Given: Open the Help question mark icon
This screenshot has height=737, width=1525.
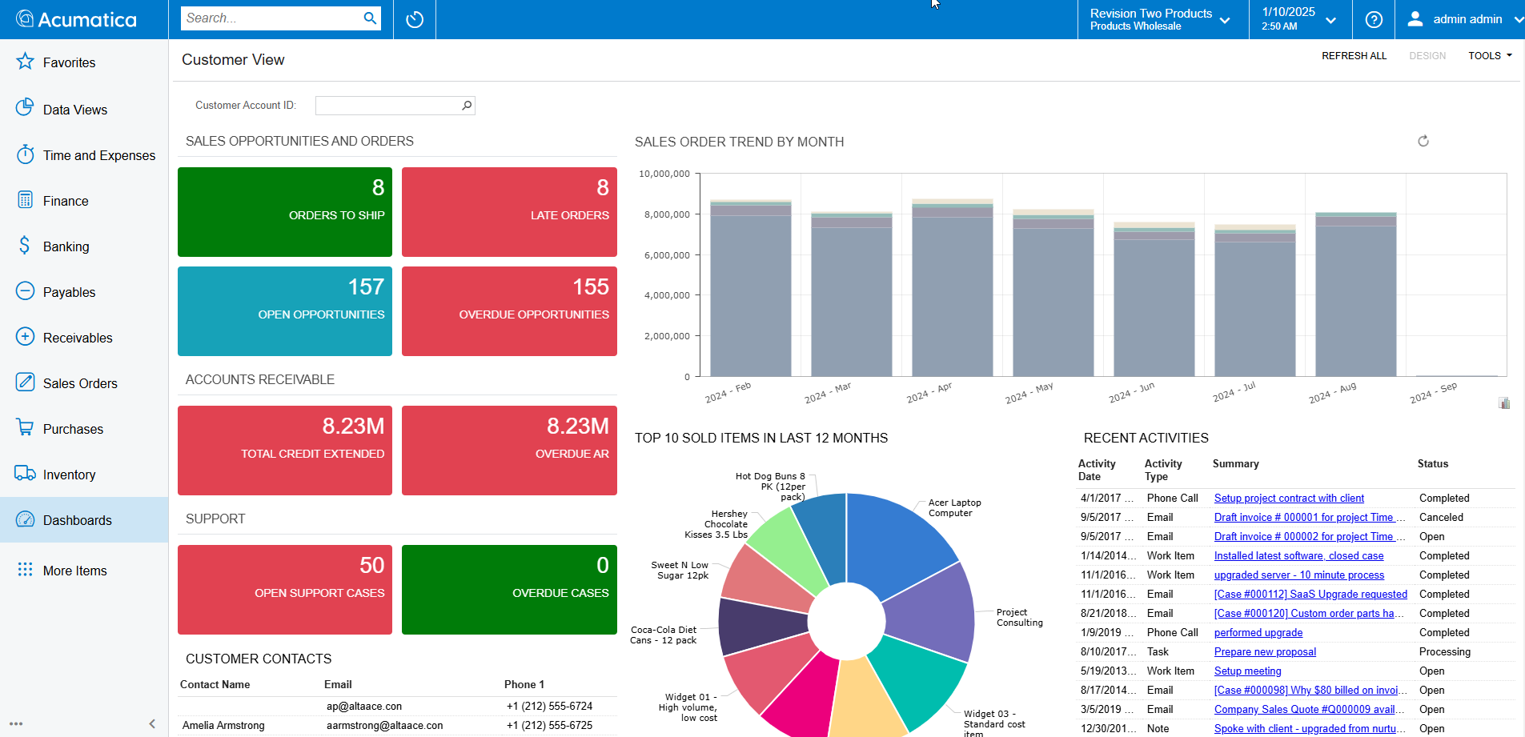Looking at the screenshot, I should (1374, 19).
